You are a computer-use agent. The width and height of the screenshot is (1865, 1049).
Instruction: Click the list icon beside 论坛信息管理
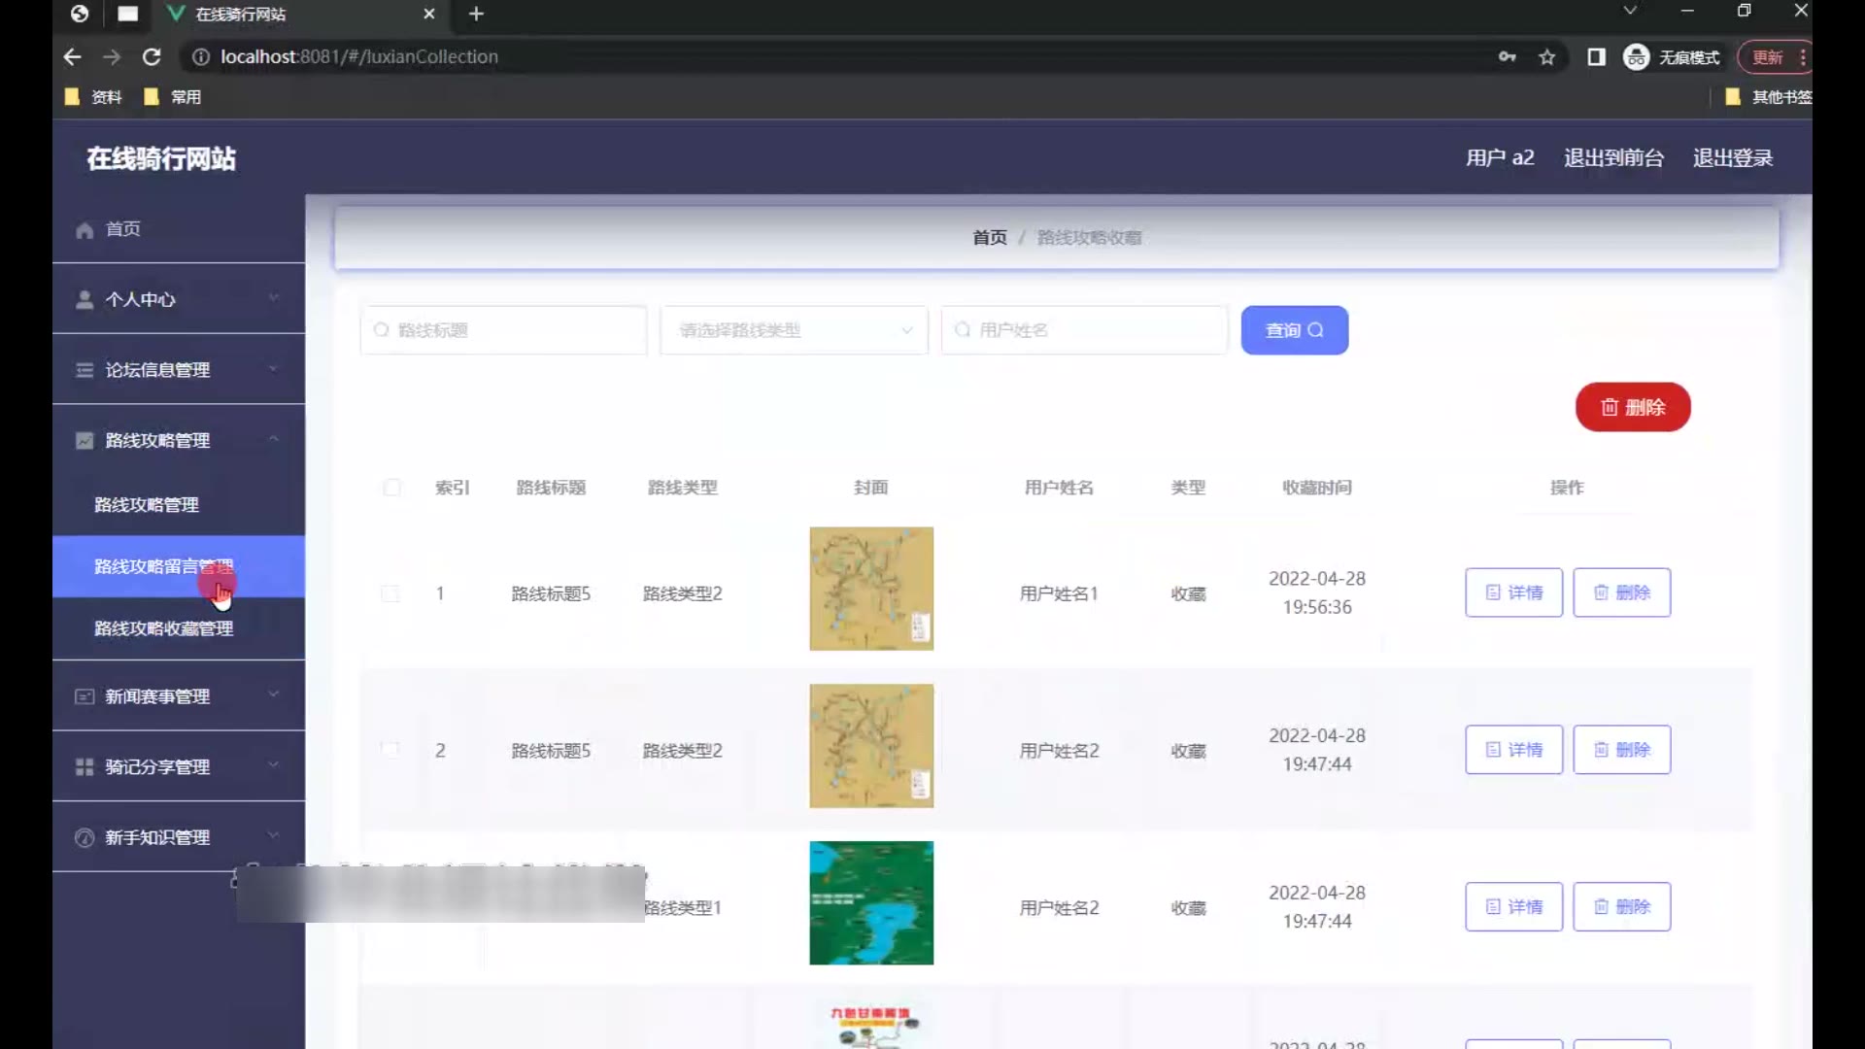[x=85, y=370]
